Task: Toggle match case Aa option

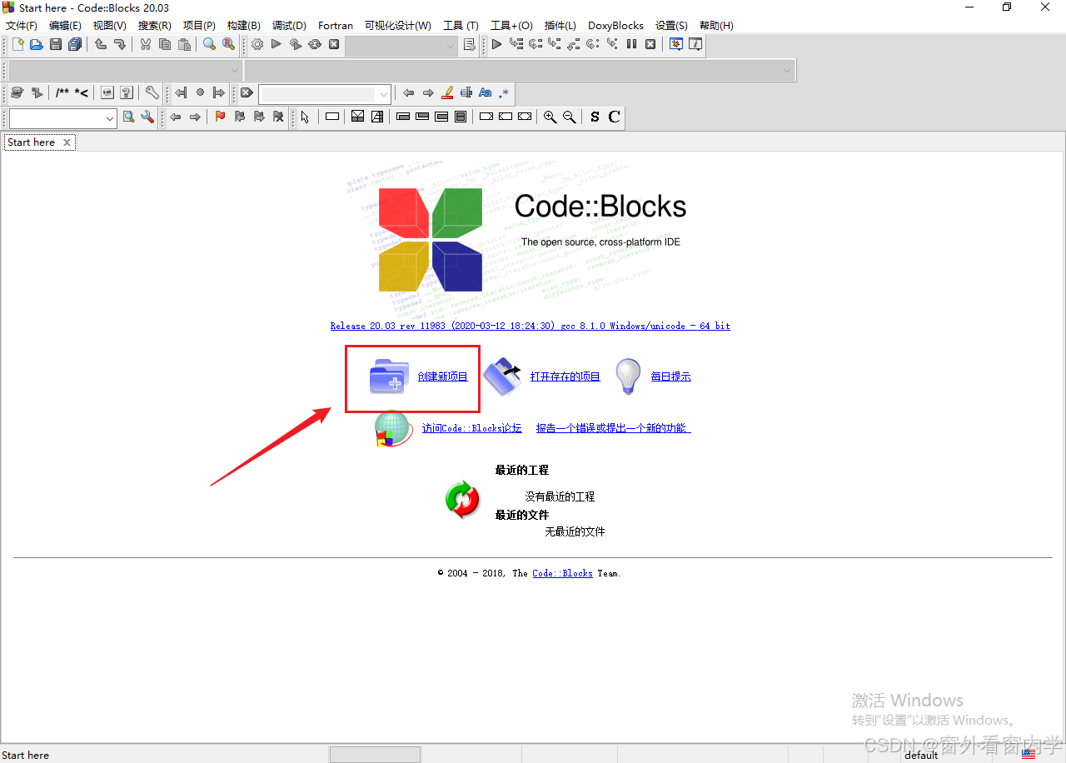Action: pos(486,92)
